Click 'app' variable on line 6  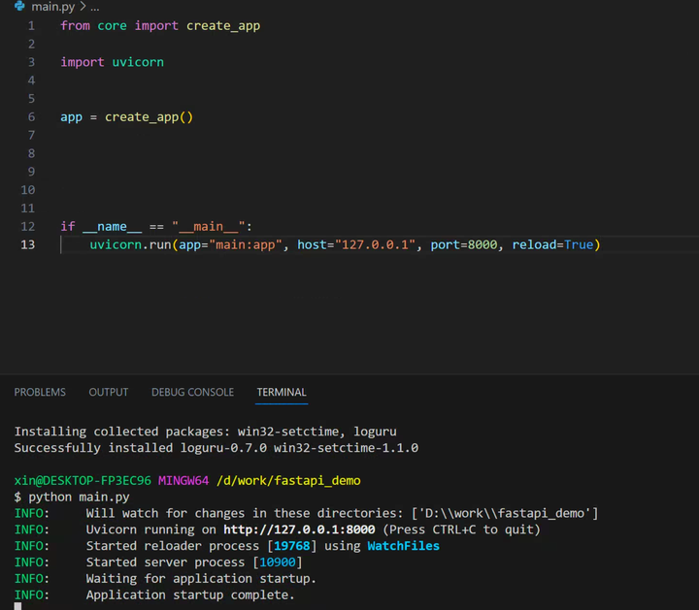click(71, 117)
